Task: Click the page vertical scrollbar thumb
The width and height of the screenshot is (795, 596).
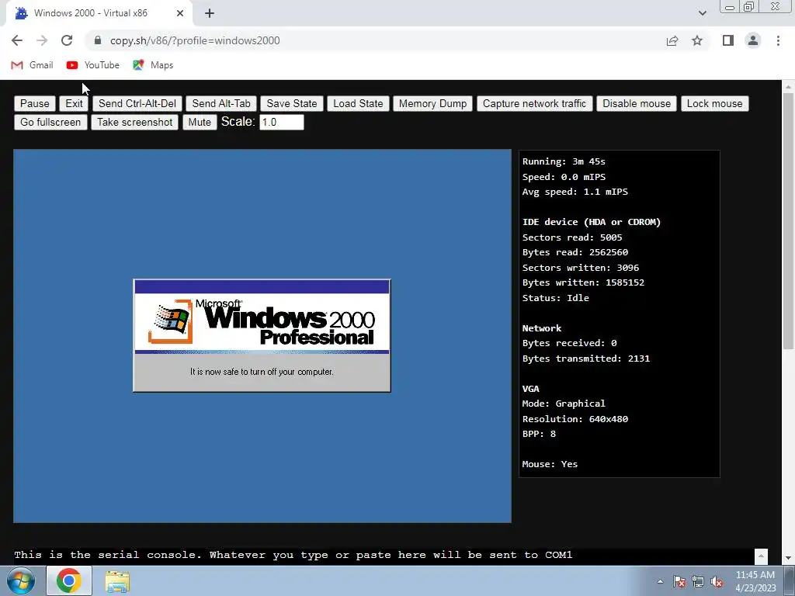Action: [x=788, y=221]
